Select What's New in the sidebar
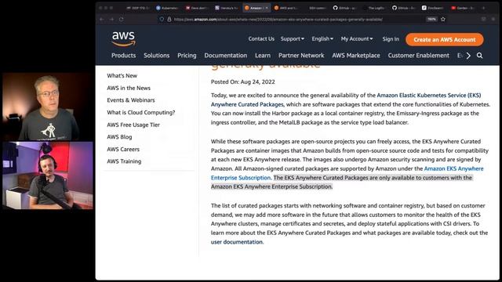 pyautogui.click(x=122, y=76)
